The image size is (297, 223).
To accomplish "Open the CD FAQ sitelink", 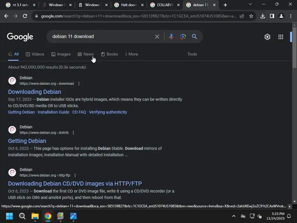I will (79, 112).
